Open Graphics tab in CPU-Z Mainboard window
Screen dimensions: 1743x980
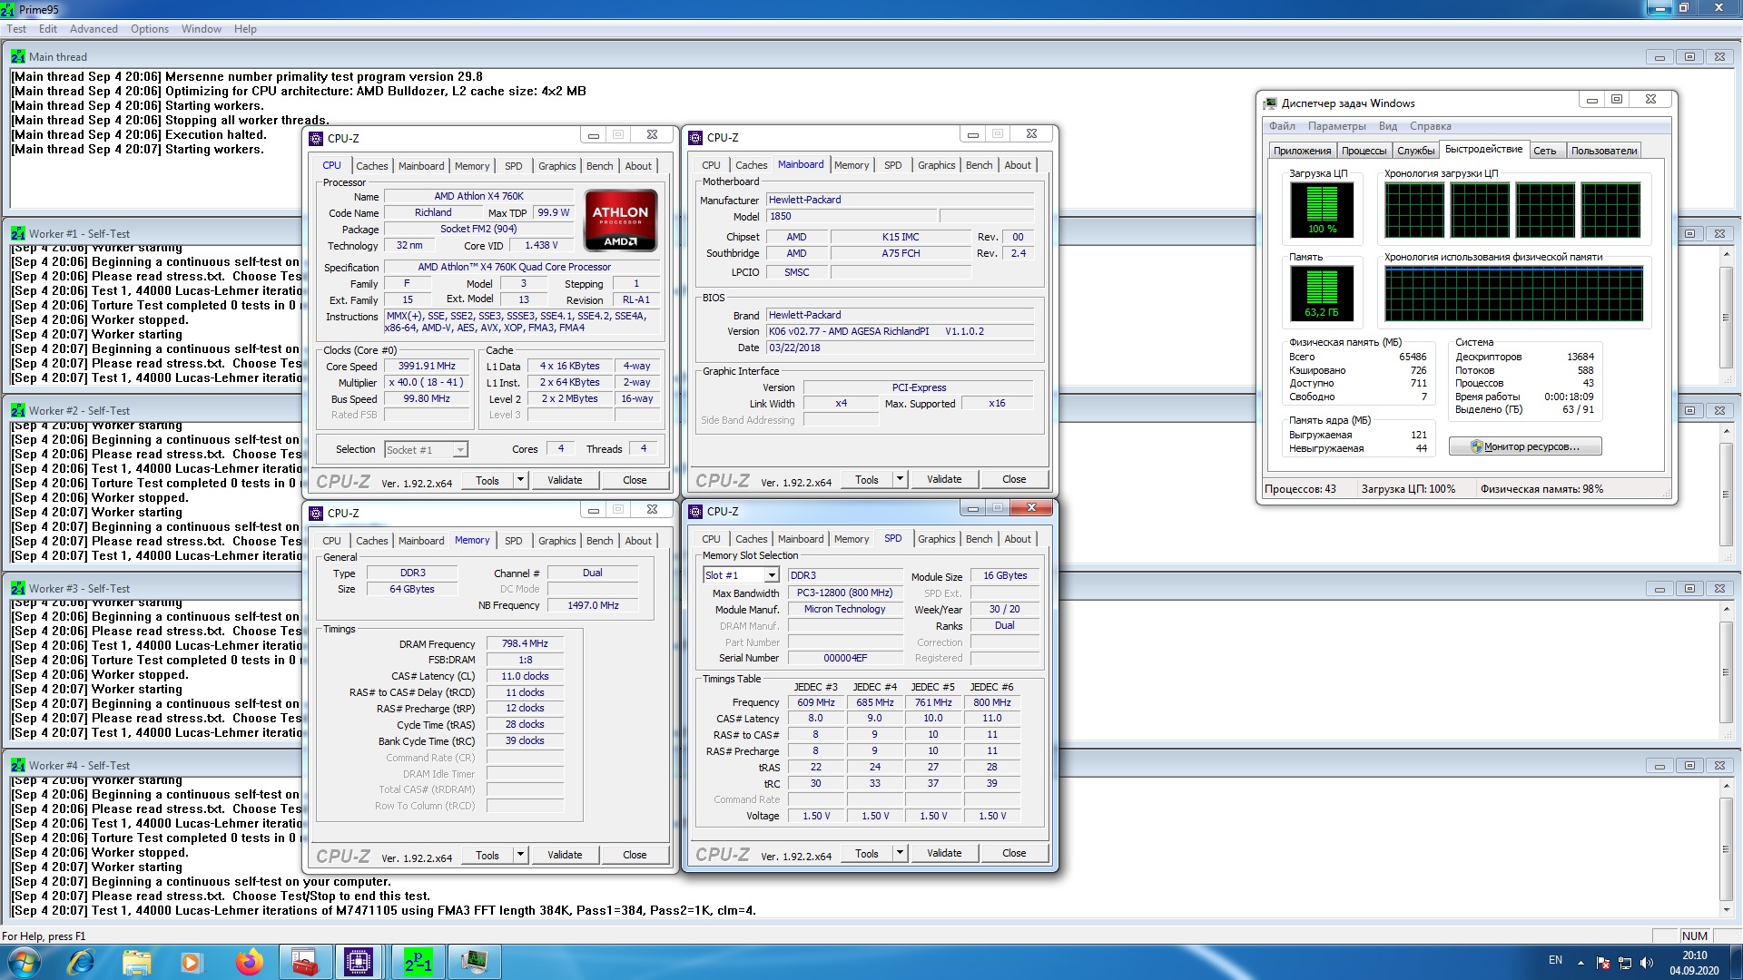[x=936, y=165]
